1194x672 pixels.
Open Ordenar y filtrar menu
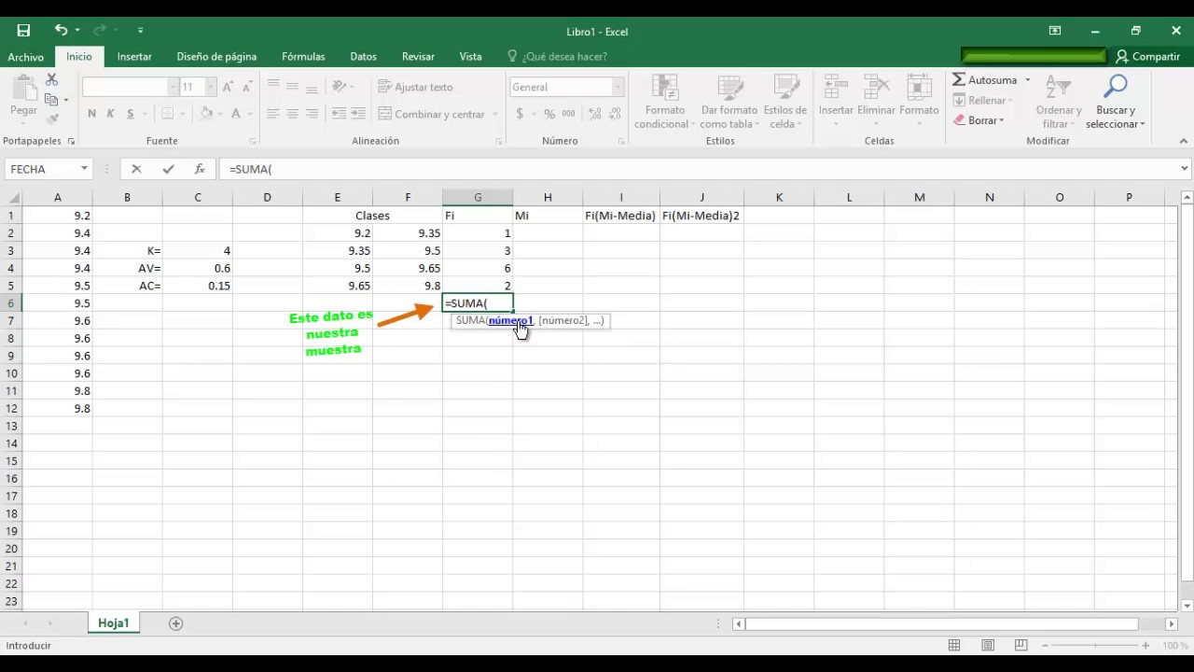pyautogui.click(x=1059, y=103)
